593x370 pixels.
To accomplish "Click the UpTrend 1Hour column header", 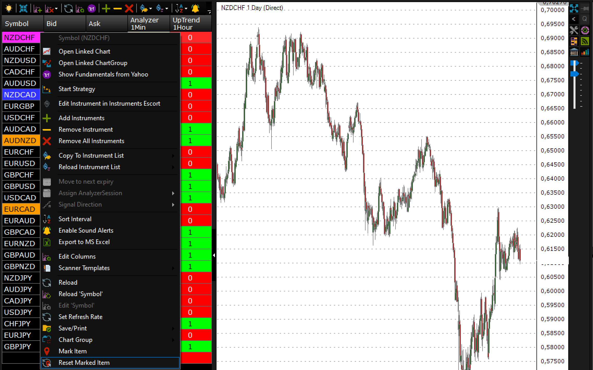I will pyautogui.click(x=190, y=23).
